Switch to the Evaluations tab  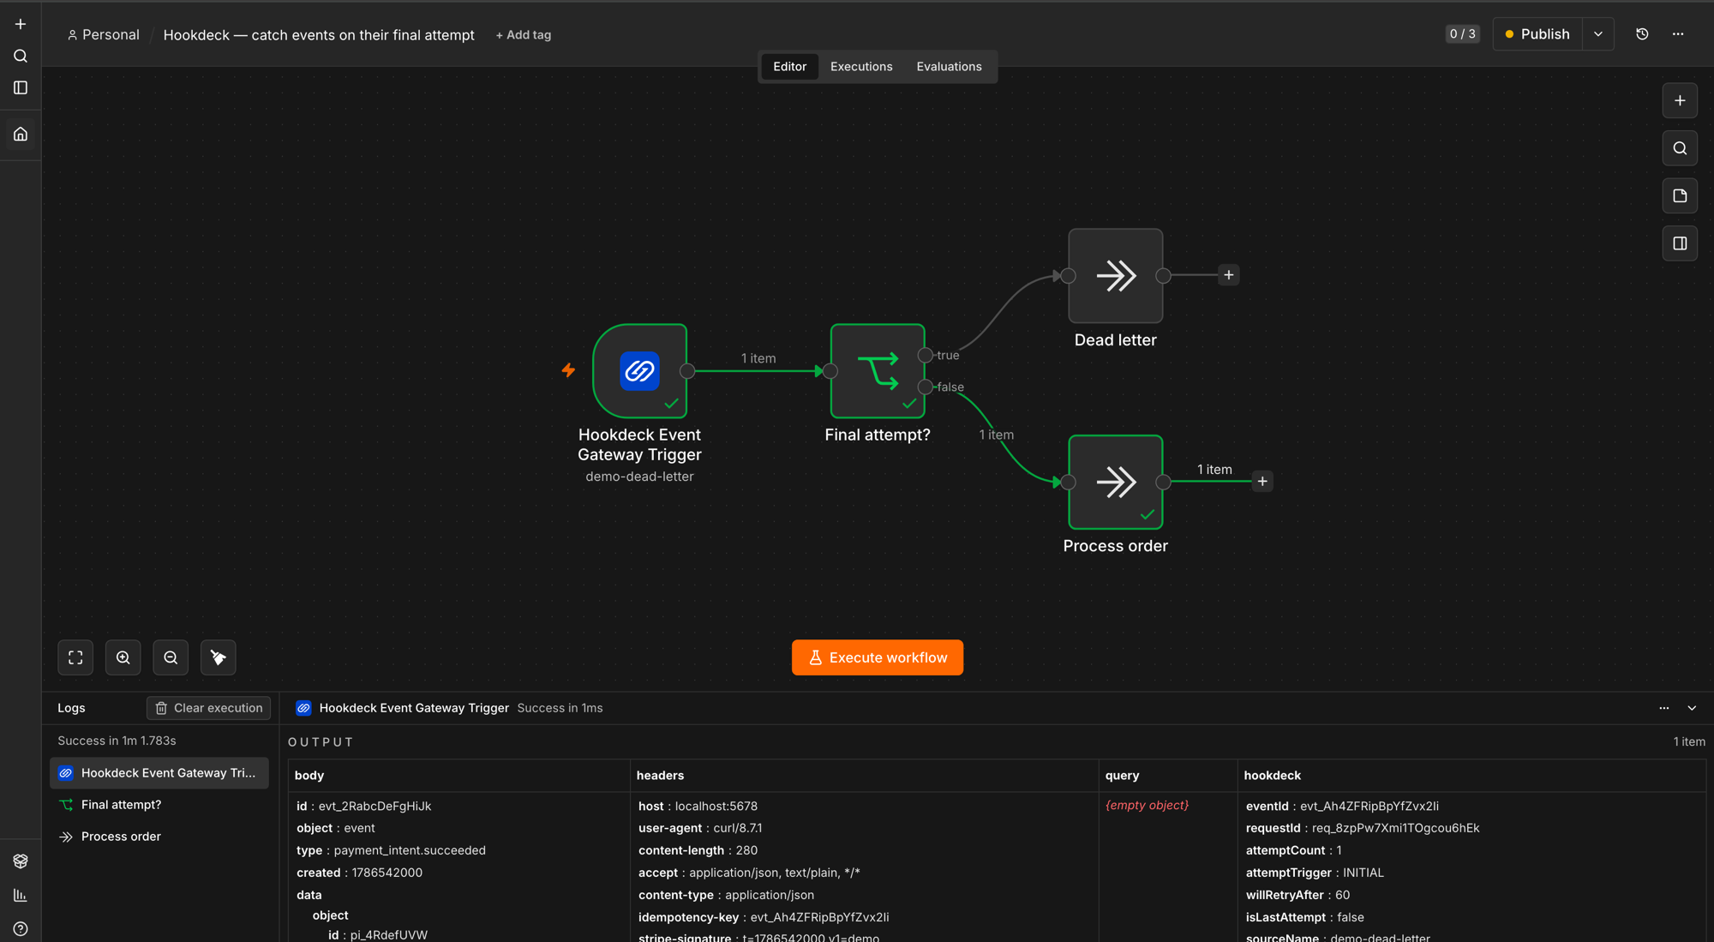point(949,66)
